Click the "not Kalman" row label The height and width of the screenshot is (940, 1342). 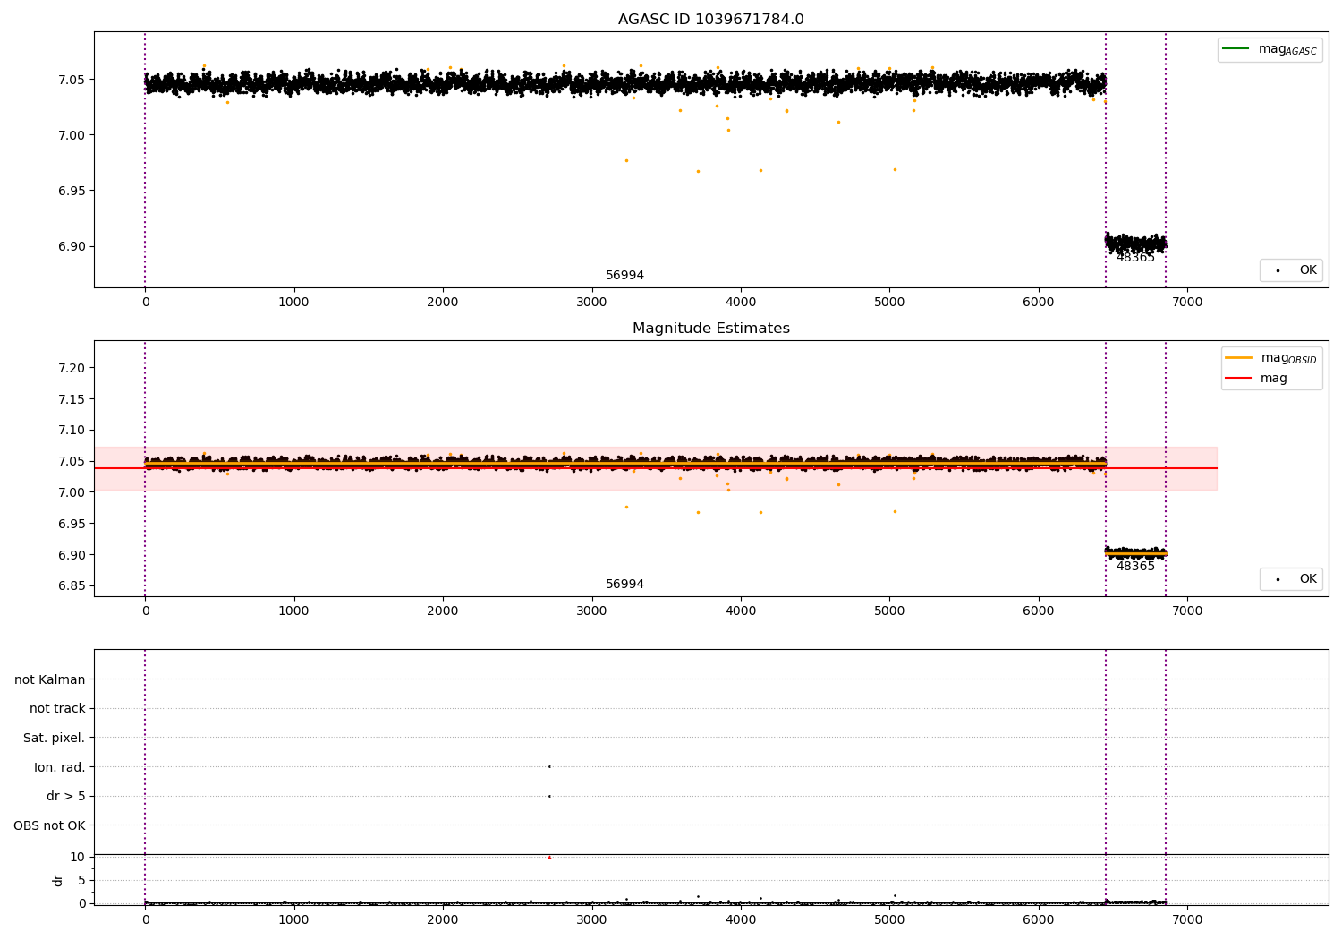tap(50, 679)
